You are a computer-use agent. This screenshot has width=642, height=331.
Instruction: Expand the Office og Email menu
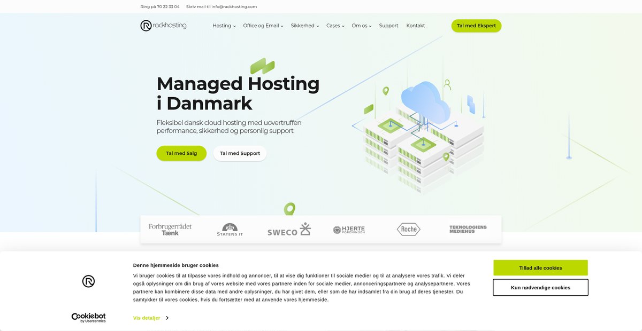[263, 26]
